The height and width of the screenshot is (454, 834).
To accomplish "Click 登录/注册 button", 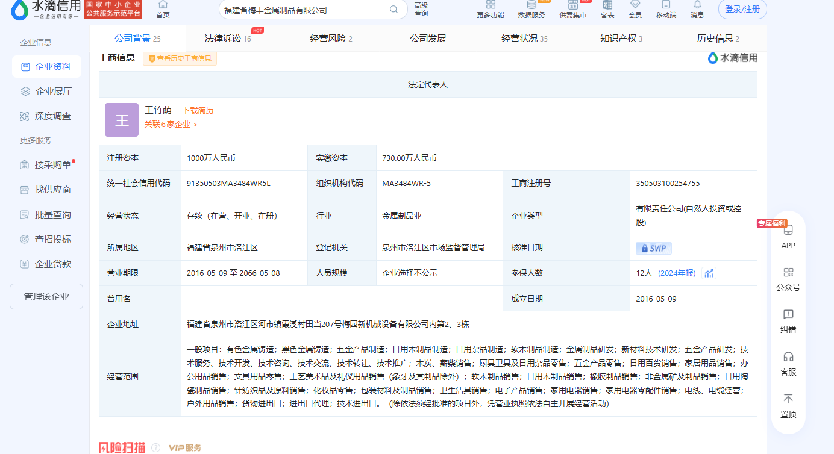I will [x=742, y=10].
